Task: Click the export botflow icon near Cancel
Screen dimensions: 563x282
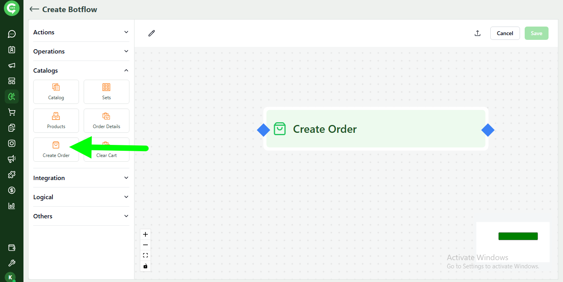Action: point(477,33)
